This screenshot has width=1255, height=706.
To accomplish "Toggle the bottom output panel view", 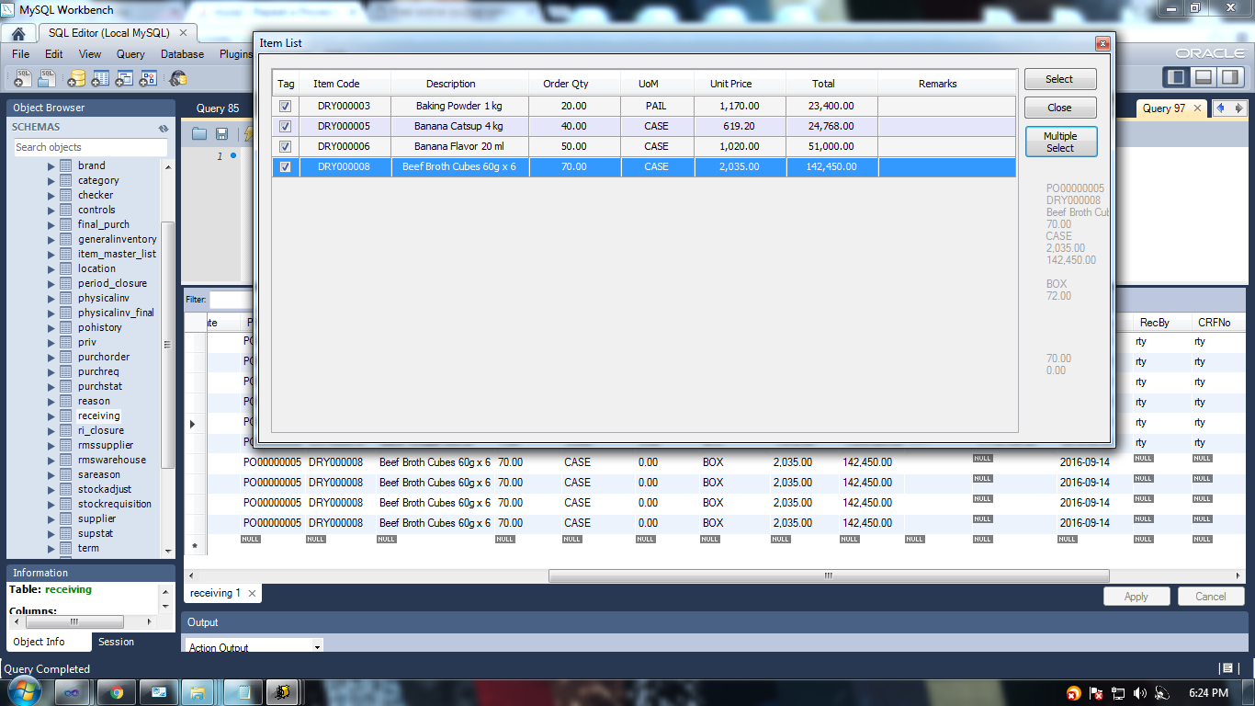I will coord(1203,77).
